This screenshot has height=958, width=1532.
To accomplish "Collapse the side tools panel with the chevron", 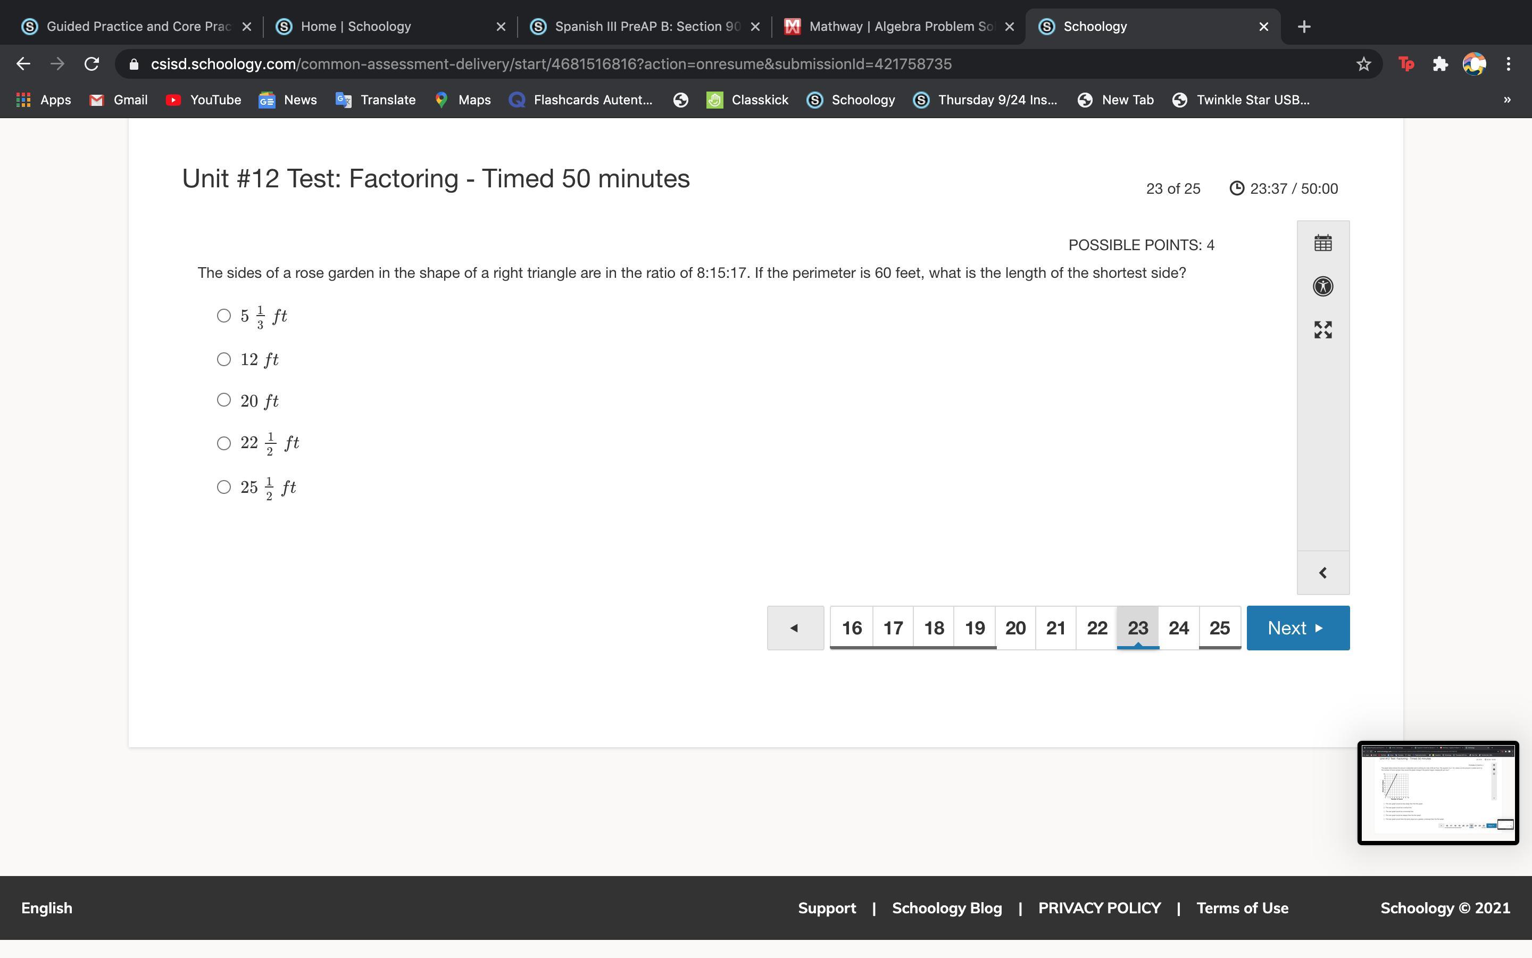I will click(x=1322, y=573).
